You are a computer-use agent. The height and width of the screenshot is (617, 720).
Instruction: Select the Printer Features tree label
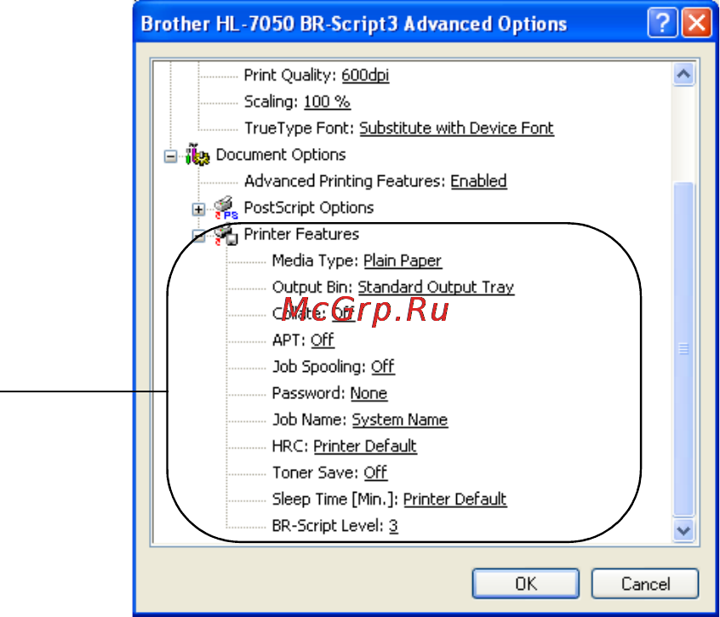tap(301, 235)
